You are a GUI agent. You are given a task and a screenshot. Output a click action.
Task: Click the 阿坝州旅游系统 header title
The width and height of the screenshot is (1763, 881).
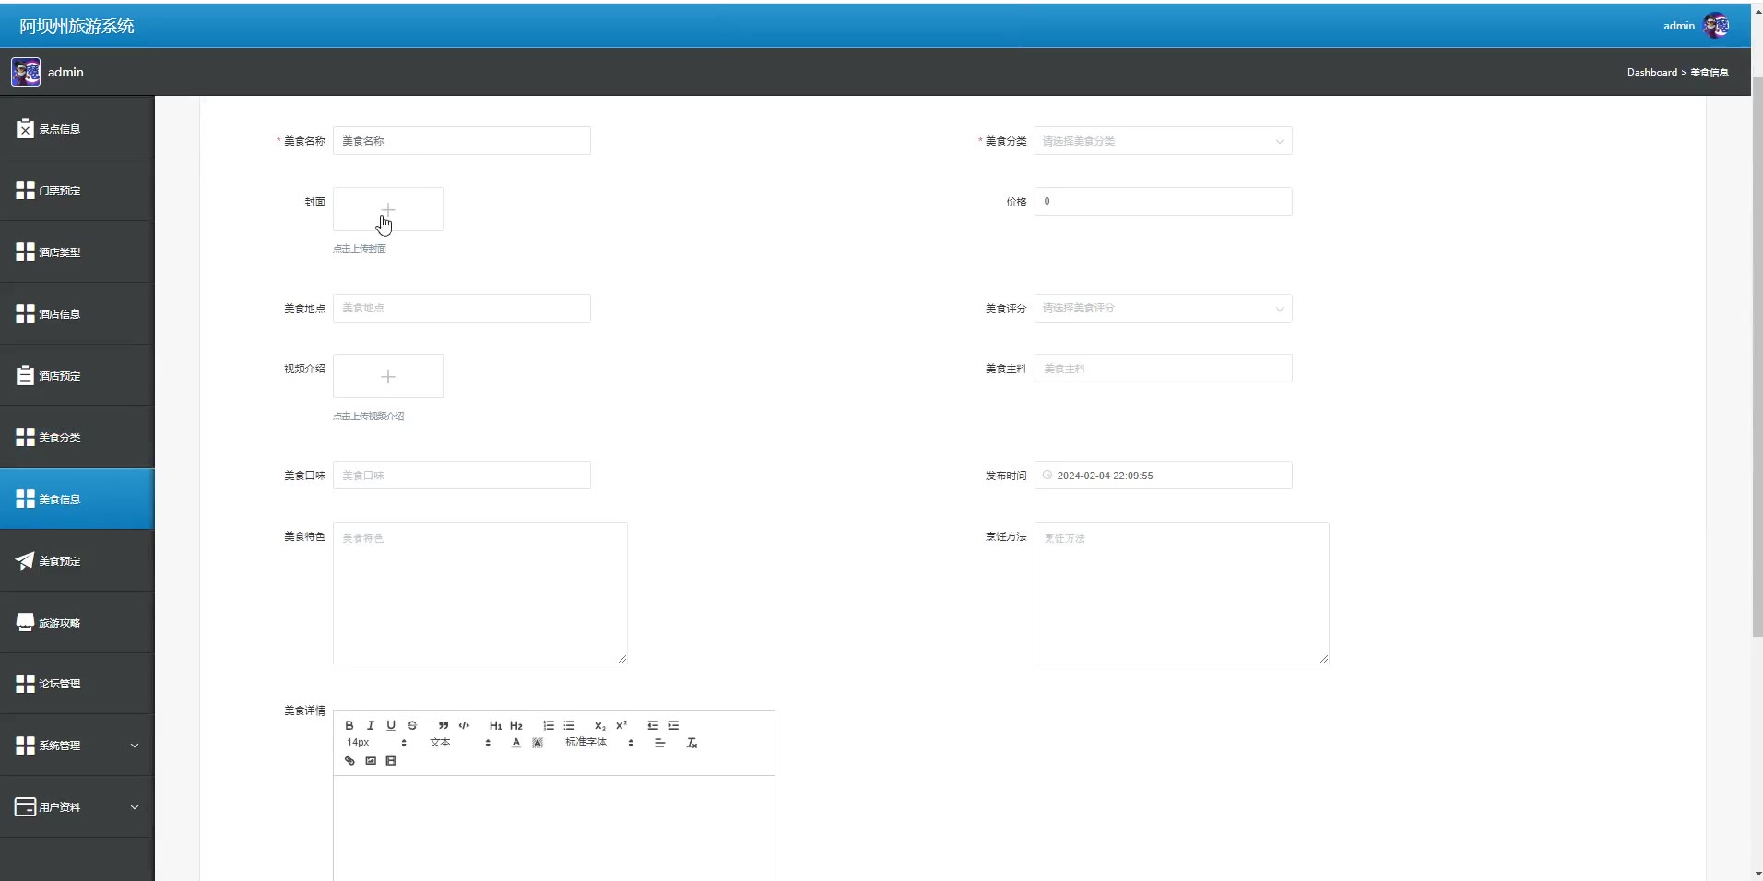77,26
